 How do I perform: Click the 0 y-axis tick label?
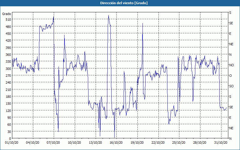10,139
